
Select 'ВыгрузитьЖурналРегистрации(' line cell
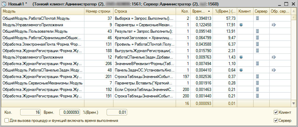click(x=145, y=50)
